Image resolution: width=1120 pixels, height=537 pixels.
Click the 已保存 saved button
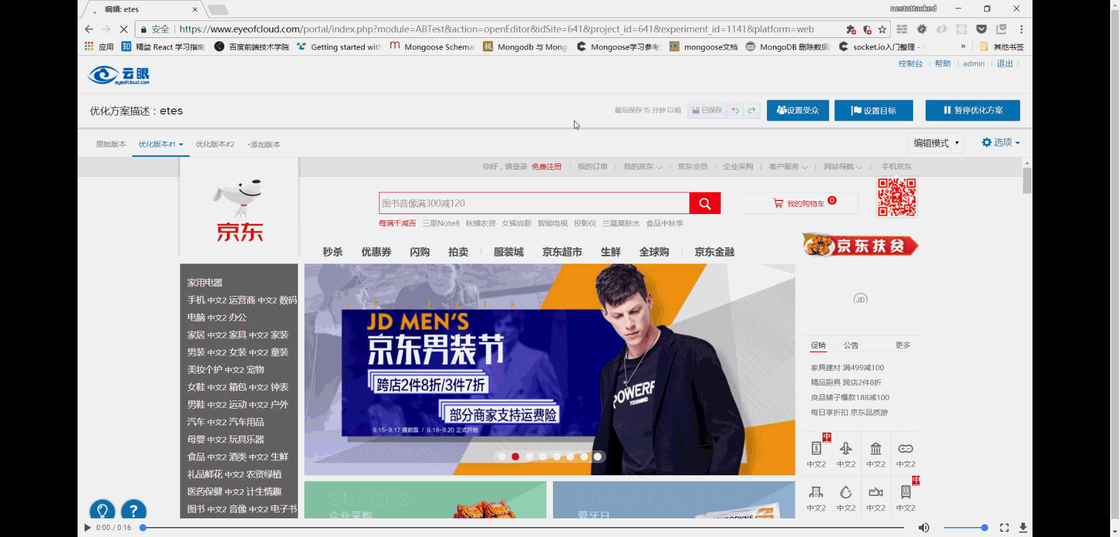[x=707, y=110]
